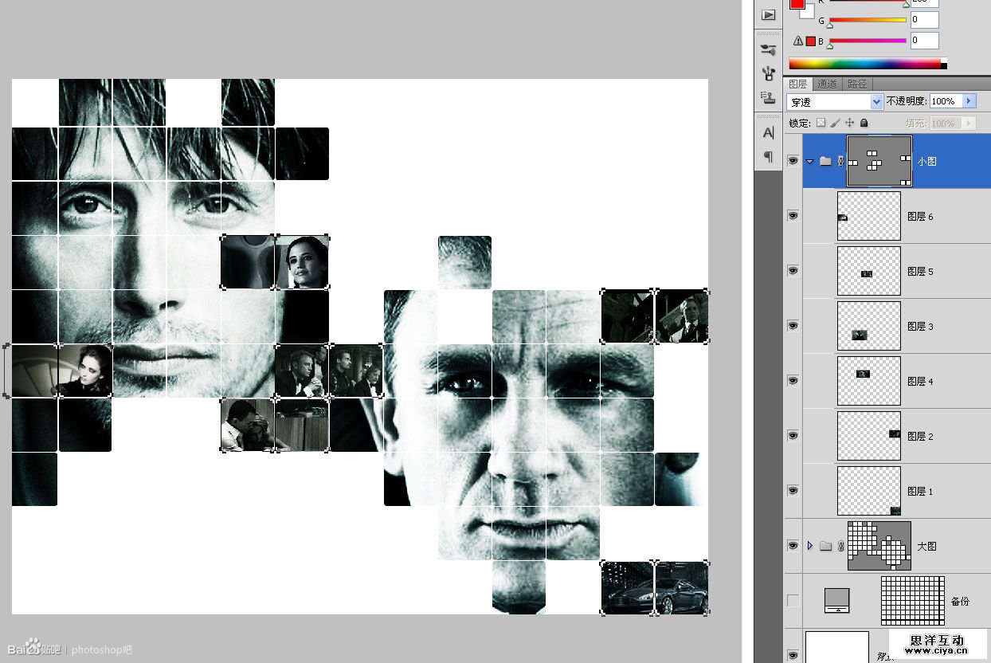The height and width of the screenshot is (663, 991).
Task: Hide the 大图 group
Action: point(793,546)
